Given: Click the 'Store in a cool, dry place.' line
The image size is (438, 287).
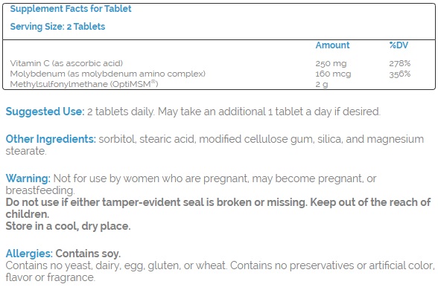Looking at the screenshot, I should [69, 226].
